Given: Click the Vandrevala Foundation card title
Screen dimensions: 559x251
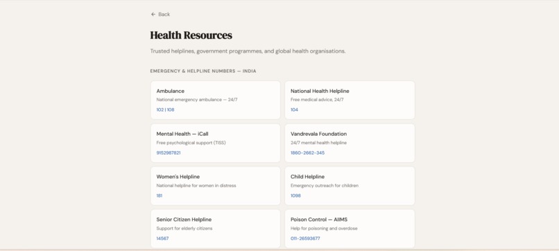Looking at the screenshot, I should coord(318,134).
